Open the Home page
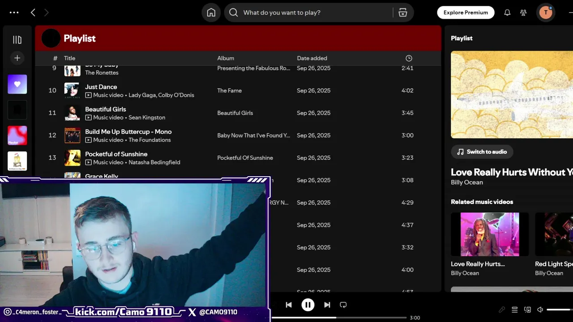This screenshot has width=573, height=322. (211, 13)
